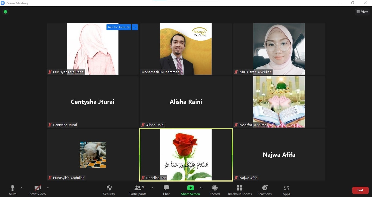Start recording with the Record button

click(215, 190)
